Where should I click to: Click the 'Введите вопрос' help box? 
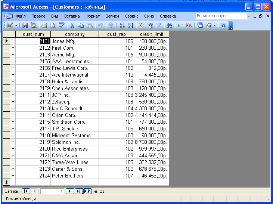point(221,16)
